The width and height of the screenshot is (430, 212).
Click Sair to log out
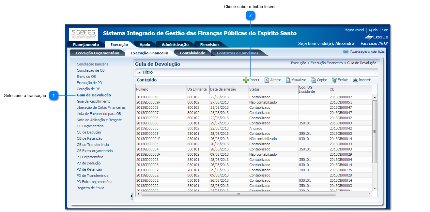click(x=385, y=30)
